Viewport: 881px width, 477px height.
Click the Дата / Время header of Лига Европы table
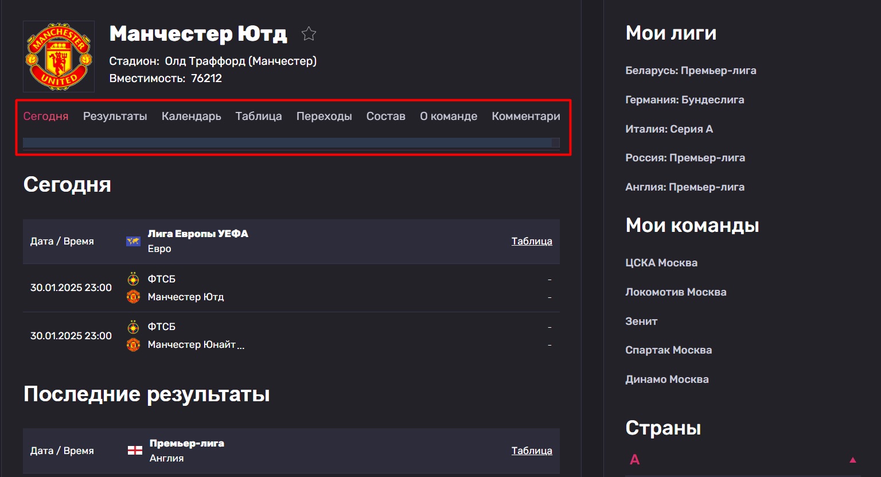click(x=62, y=241)
